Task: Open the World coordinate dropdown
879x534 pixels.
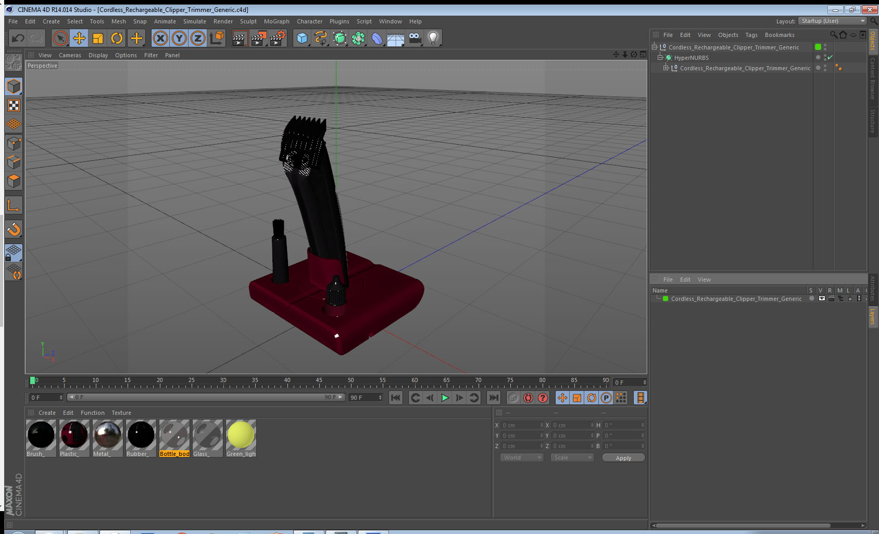Action: [x=522, y=457]
